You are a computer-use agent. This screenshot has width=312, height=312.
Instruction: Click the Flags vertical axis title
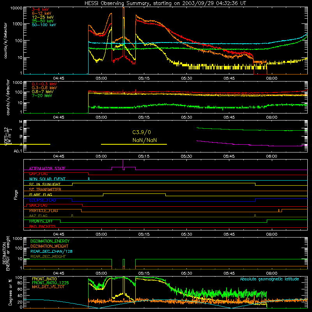pyautogui.click(x=16, y=195)
